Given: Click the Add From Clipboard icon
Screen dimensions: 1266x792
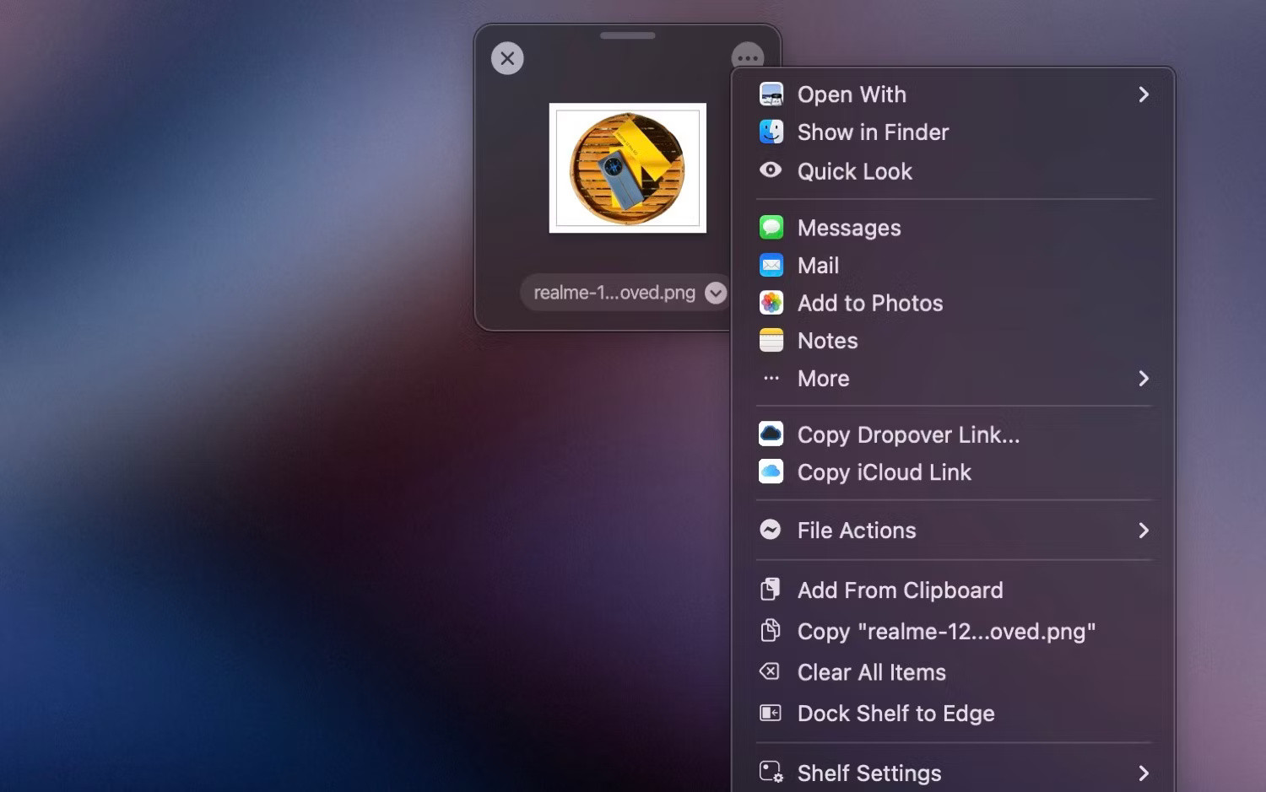Looking at the screenshot, I should (x=771, y=589).
